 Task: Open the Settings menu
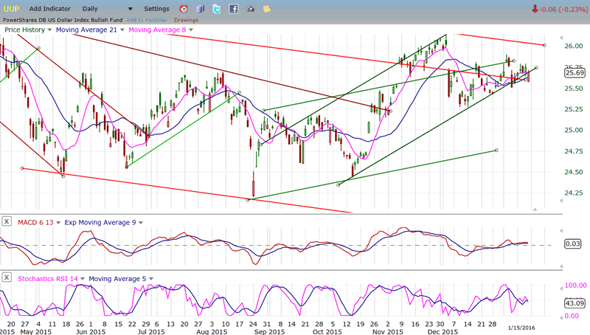[x=156, y=9]
